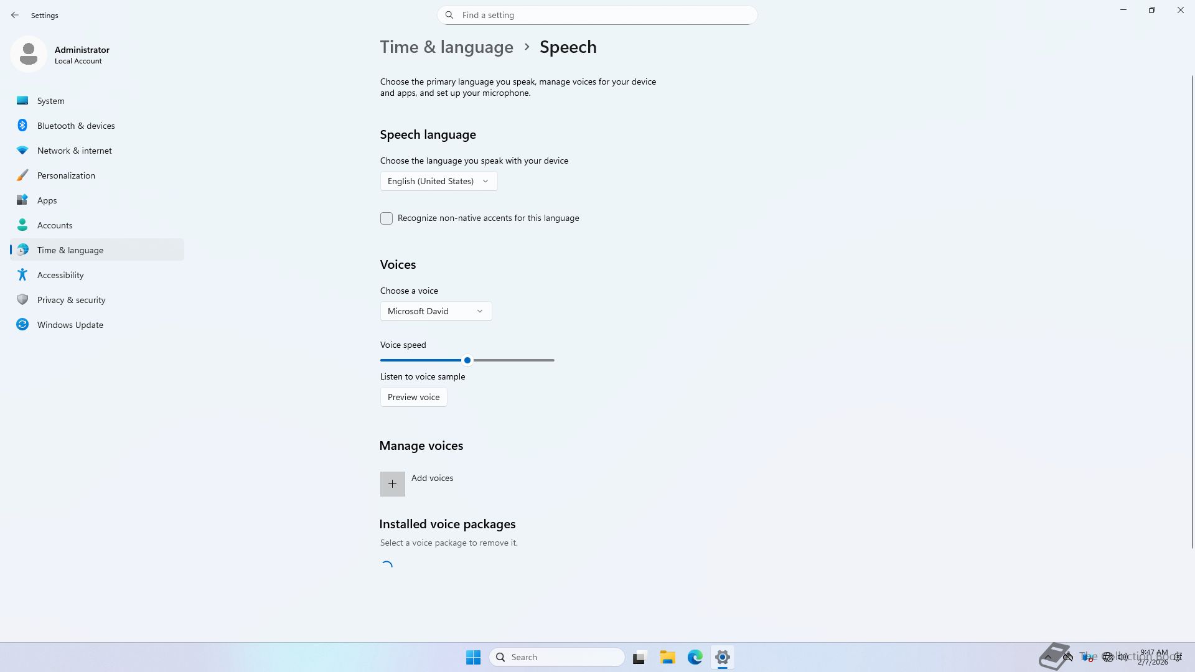Enable recognition of non-native accents checkbox

coord(387,218)
